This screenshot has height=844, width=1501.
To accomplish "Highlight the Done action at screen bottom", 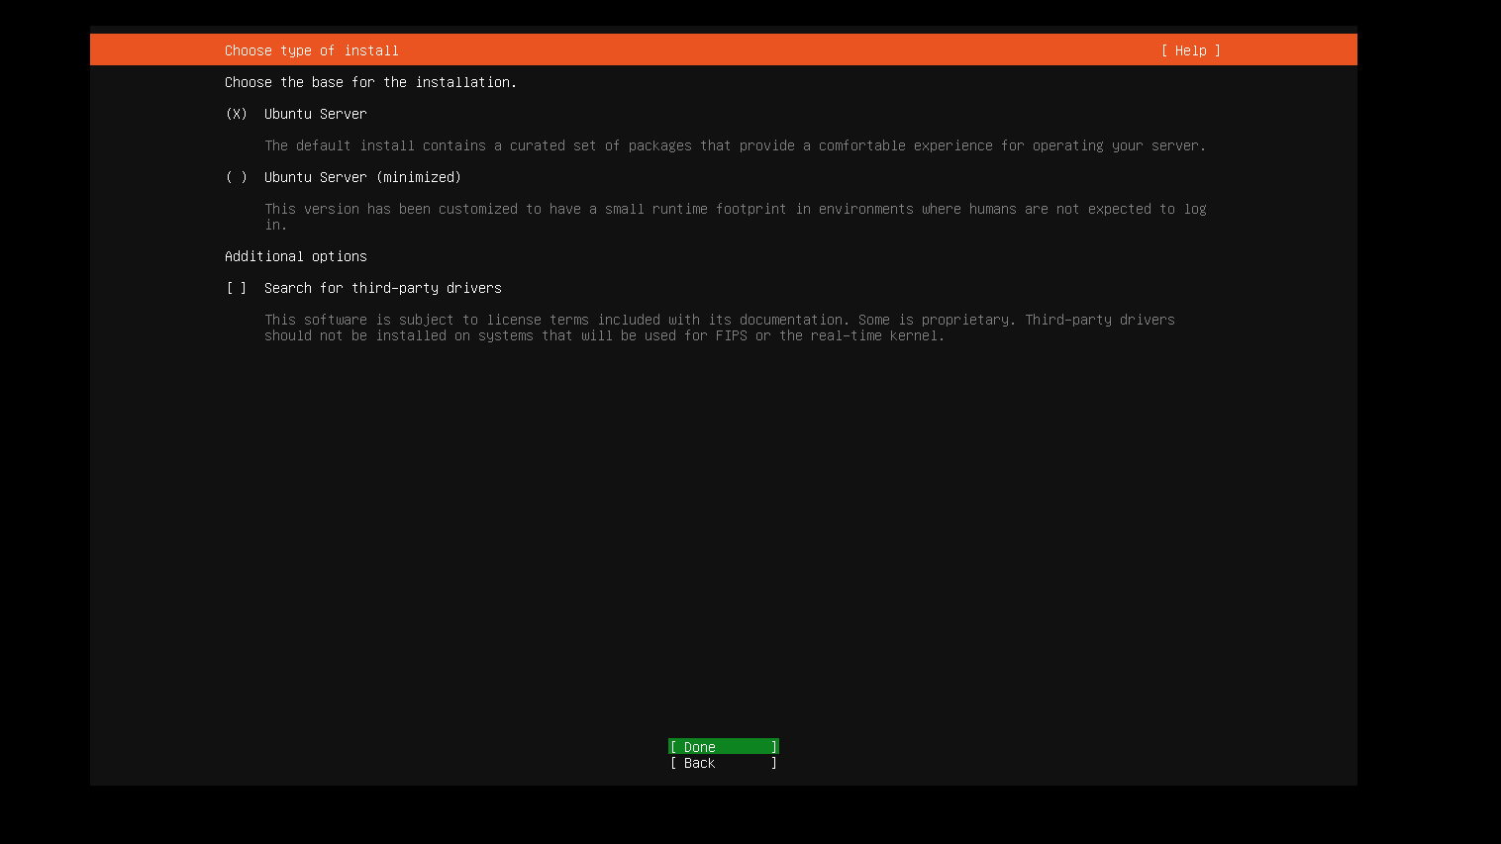I will [722, 746].
